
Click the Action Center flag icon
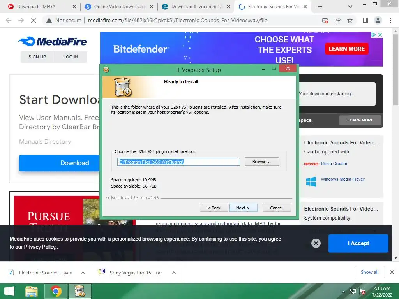362,292
